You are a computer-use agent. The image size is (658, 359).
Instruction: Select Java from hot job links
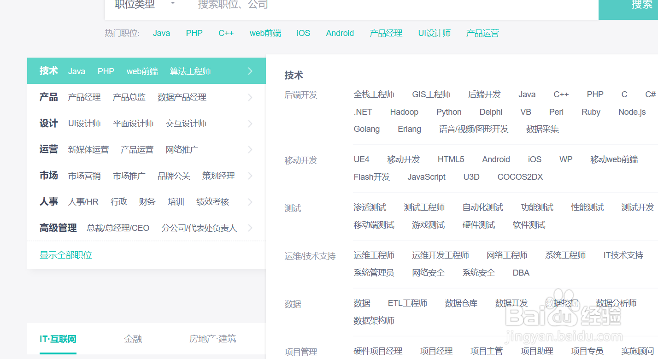pos(161,33)
